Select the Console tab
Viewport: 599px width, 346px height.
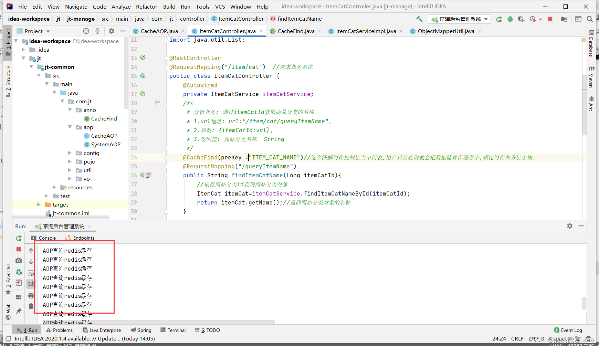(43, 238)
